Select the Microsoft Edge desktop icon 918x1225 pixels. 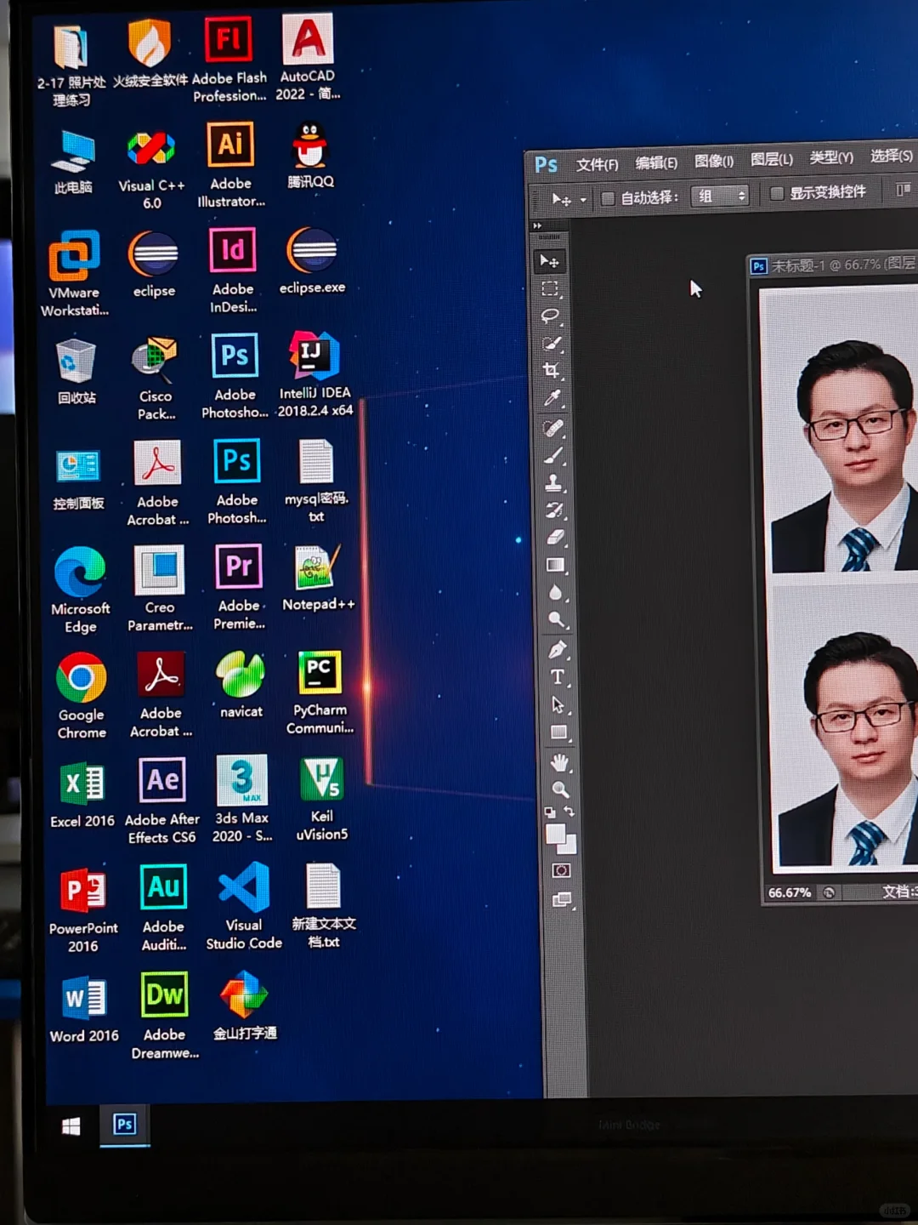[81, 590]
